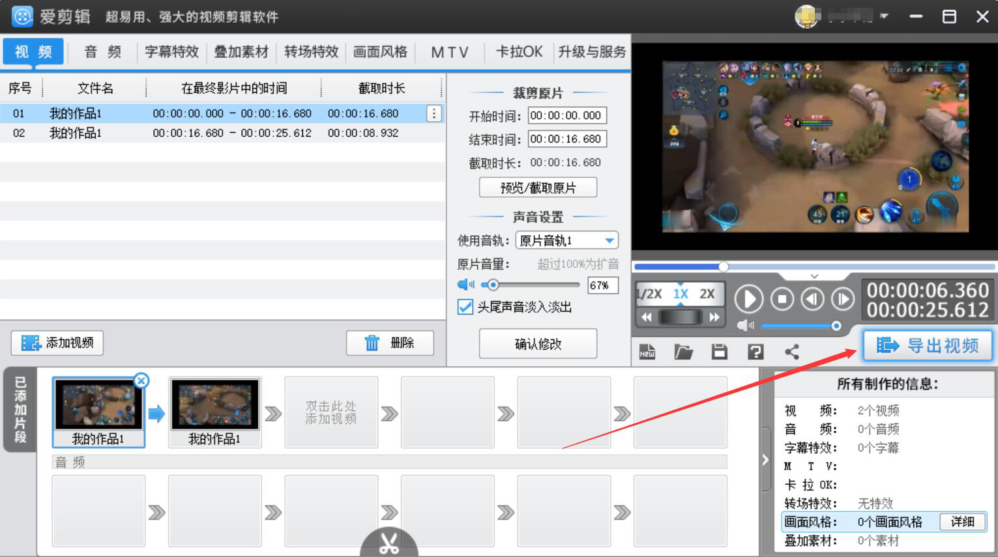Click the volume percentage field showing 67%
The width and height of the screenshot is (998, 557).
point(603,285)
